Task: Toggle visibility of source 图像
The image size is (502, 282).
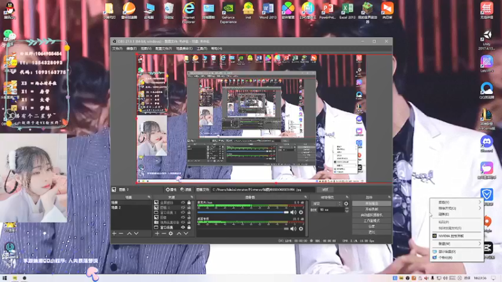Action: pos(183,217)
